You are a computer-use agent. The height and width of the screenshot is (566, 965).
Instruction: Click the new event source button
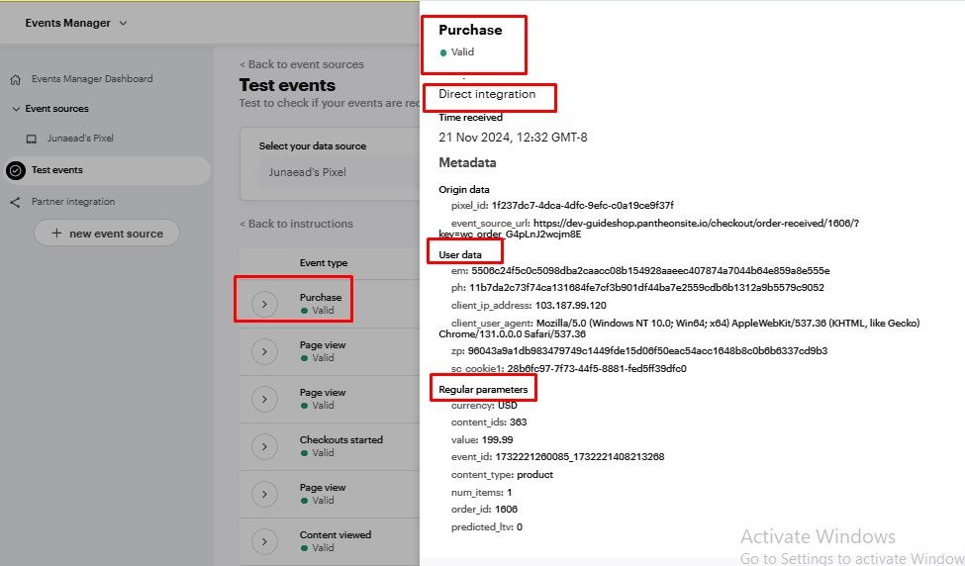click(x=107, y=234)
